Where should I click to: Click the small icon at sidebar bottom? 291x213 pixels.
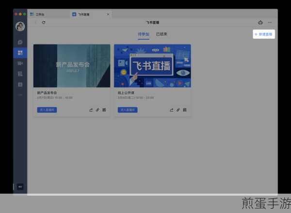pyautogui.click(x=20, y=187)
